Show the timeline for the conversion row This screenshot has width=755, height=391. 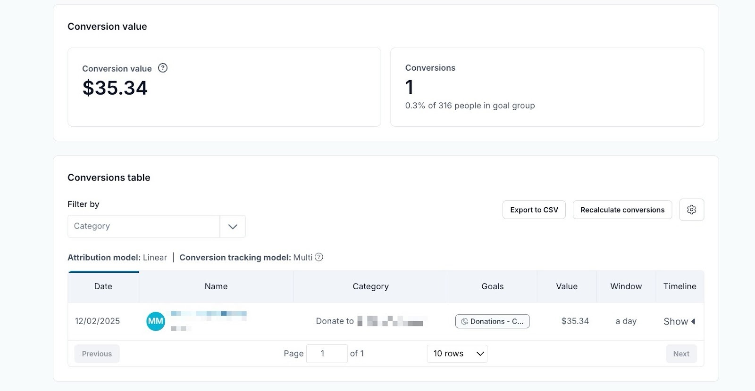coord(679,321)
